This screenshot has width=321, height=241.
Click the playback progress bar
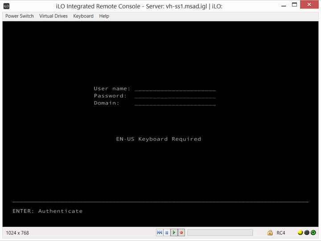click(x=220, y=233)
